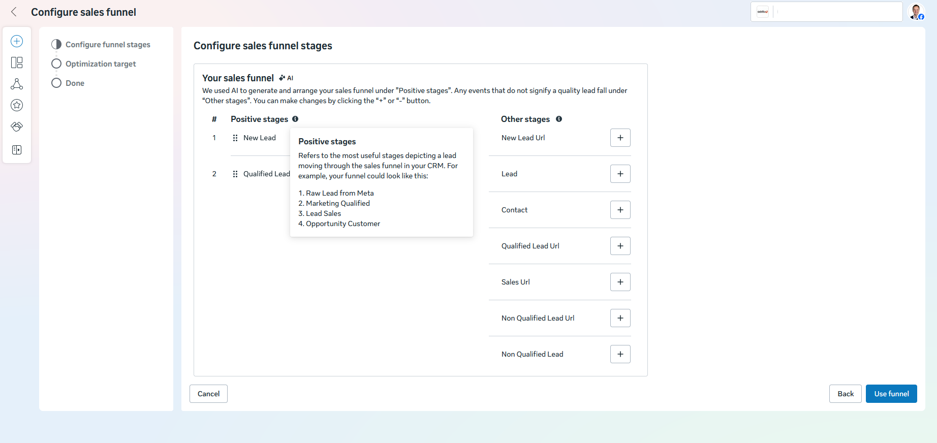Click the handshake partnerships icon in sidebar
The image size is (937, 443).
tap(17, 126)
